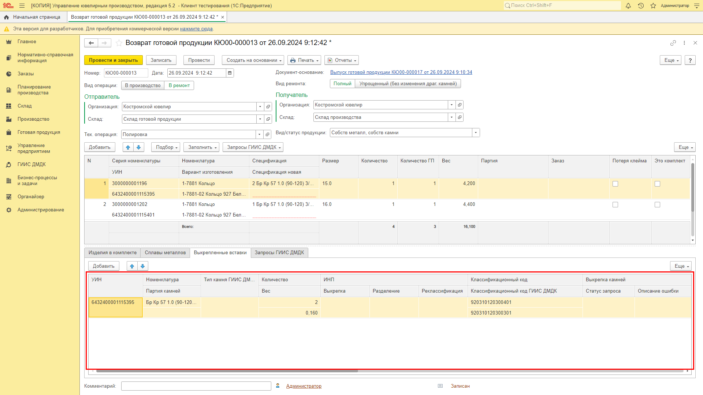Open document more-options dots icon

click(x=684, y=43)
